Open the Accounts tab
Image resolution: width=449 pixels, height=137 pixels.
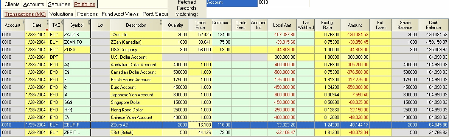coord(34,4)
